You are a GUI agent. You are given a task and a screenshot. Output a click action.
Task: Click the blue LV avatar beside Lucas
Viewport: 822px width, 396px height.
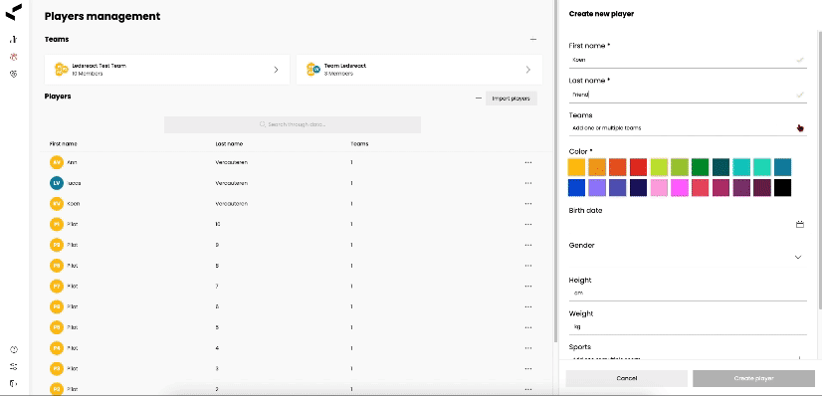[x=57, y=183]
